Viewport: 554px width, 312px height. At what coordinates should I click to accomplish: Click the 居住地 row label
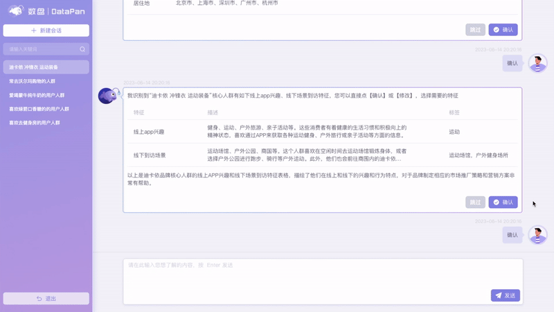click(x=141, y=3)
